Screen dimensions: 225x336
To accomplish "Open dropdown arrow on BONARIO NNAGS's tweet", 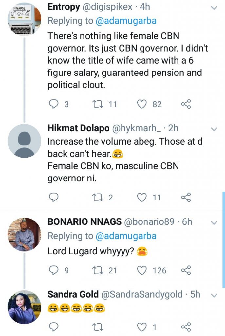I will (214, 223).
